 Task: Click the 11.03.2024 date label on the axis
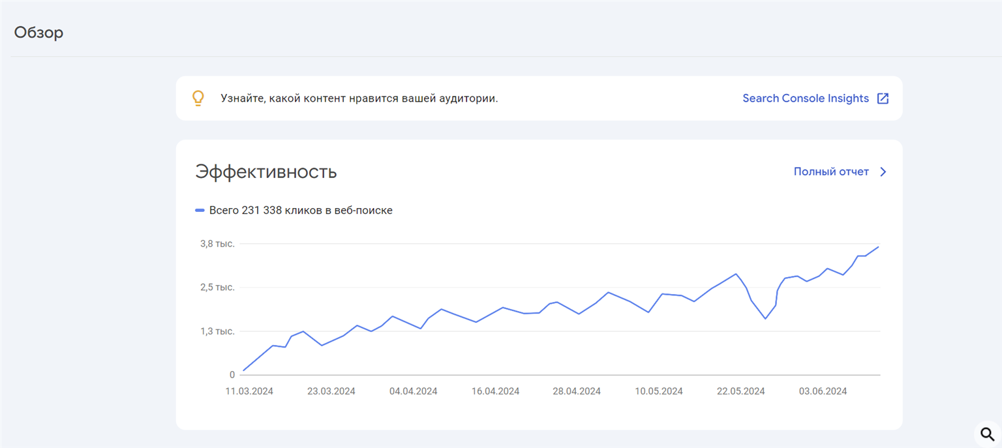pos(249,391)
